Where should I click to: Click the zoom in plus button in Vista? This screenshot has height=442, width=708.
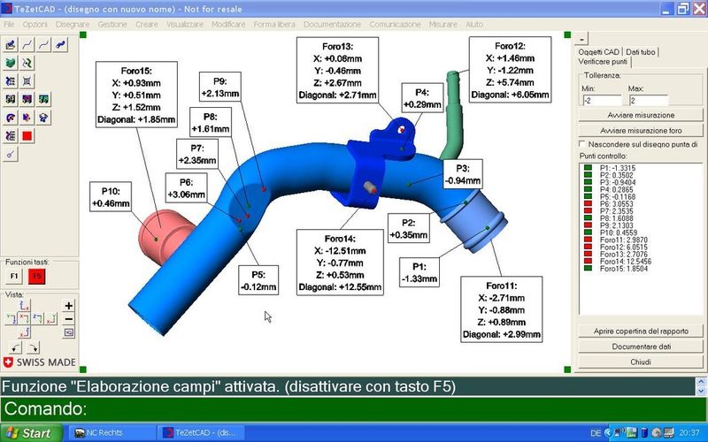pyautogui.click(x=69, y=306)
